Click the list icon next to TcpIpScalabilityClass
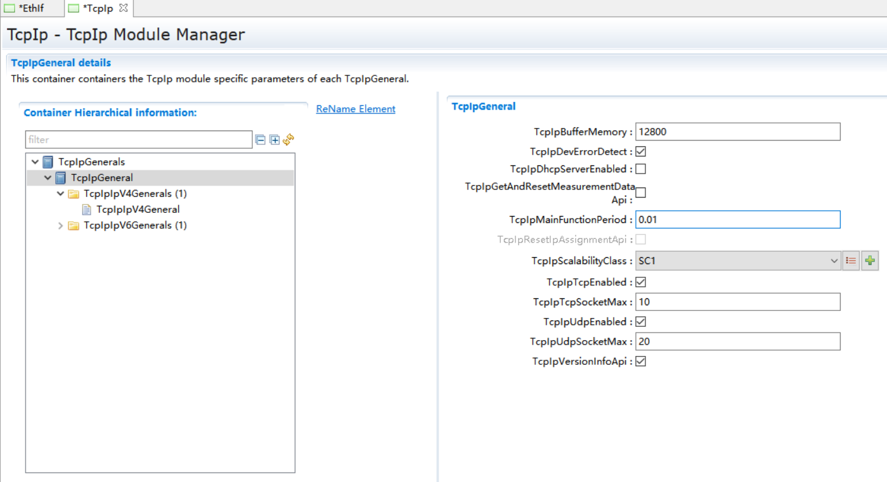This screenshot has height=482, width=887. coord(851,261)
